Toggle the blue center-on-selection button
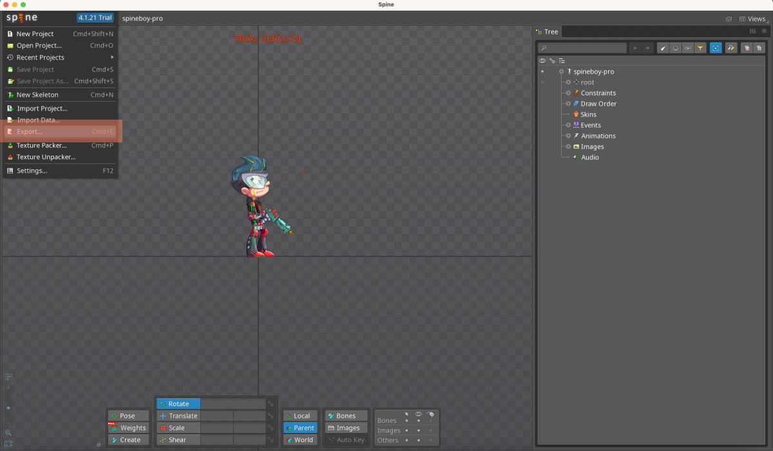773x451 pixels. coord(716,48)
